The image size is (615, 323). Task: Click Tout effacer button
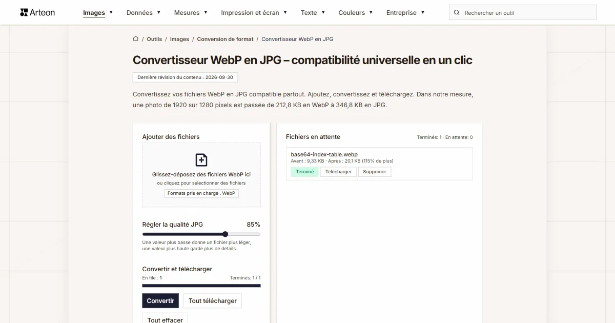pyautogui.click(x=165, y=318)
